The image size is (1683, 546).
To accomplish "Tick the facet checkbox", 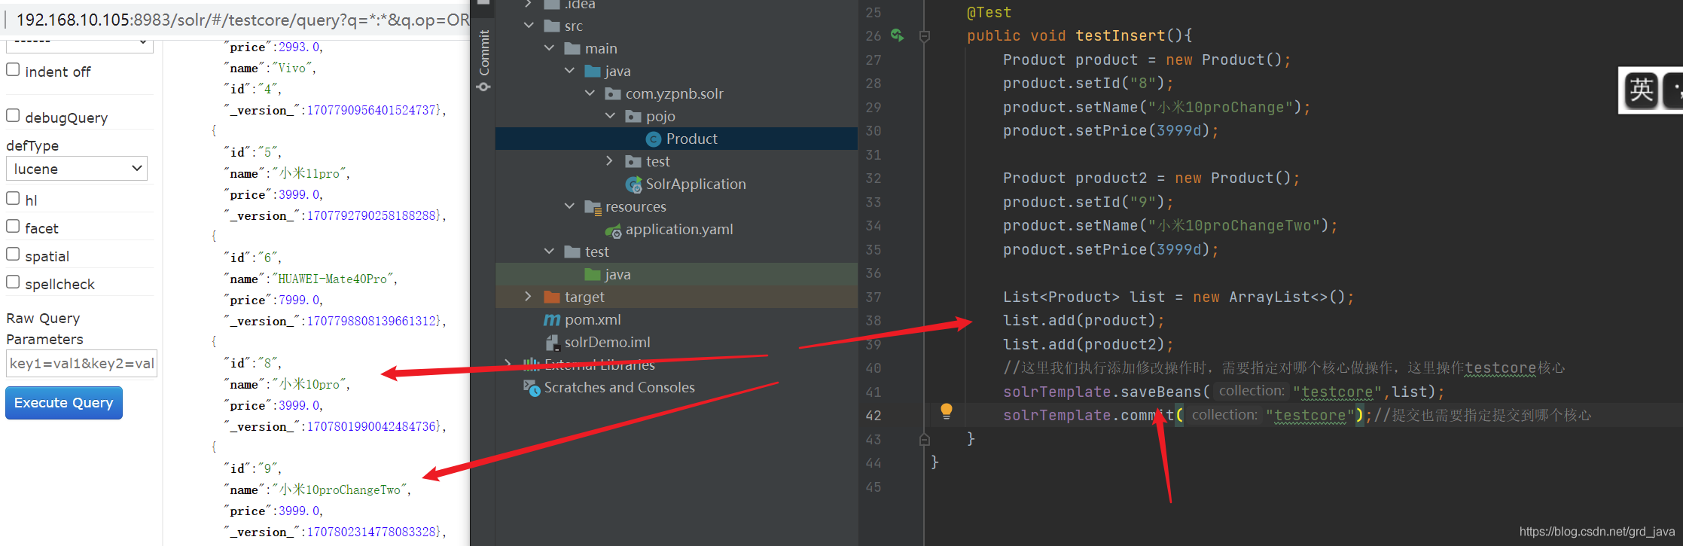I will [x=13, y=226].
